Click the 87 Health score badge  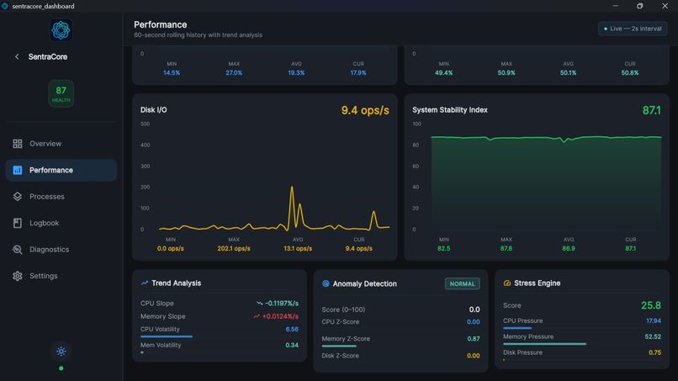(61, 93)
